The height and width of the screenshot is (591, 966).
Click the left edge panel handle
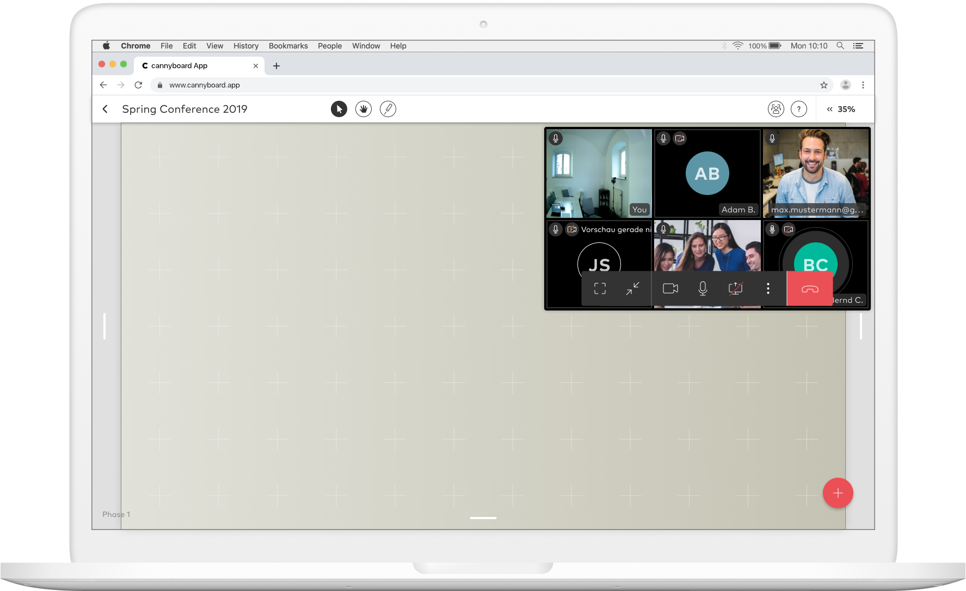(104, 326)
